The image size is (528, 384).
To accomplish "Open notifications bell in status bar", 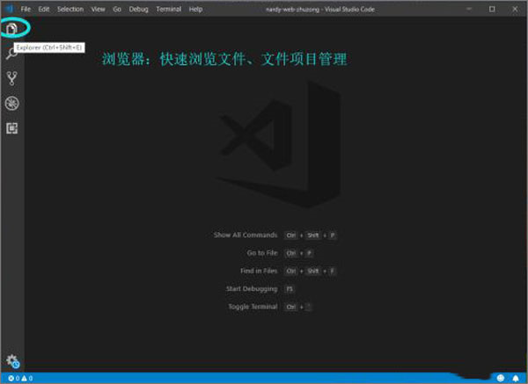I will (516, 378).
